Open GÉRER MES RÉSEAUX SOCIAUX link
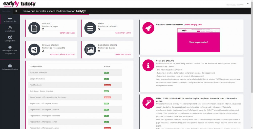This screenshot has height=129, width=253. pyautogui.click(x=62, y=55)
